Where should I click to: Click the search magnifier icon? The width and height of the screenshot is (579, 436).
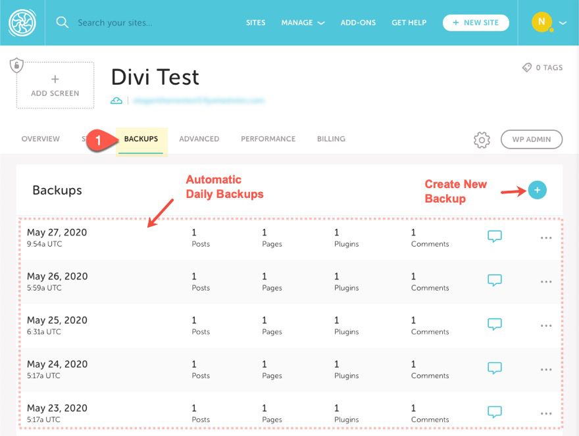[62, 22]
